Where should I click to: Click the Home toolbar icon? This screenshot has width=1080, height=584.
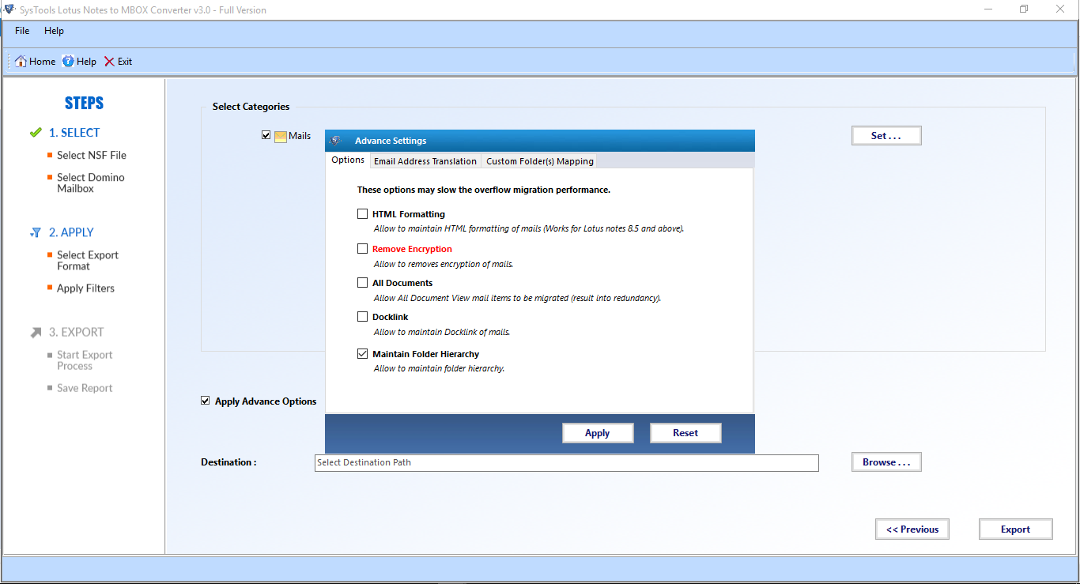point(21,62)
